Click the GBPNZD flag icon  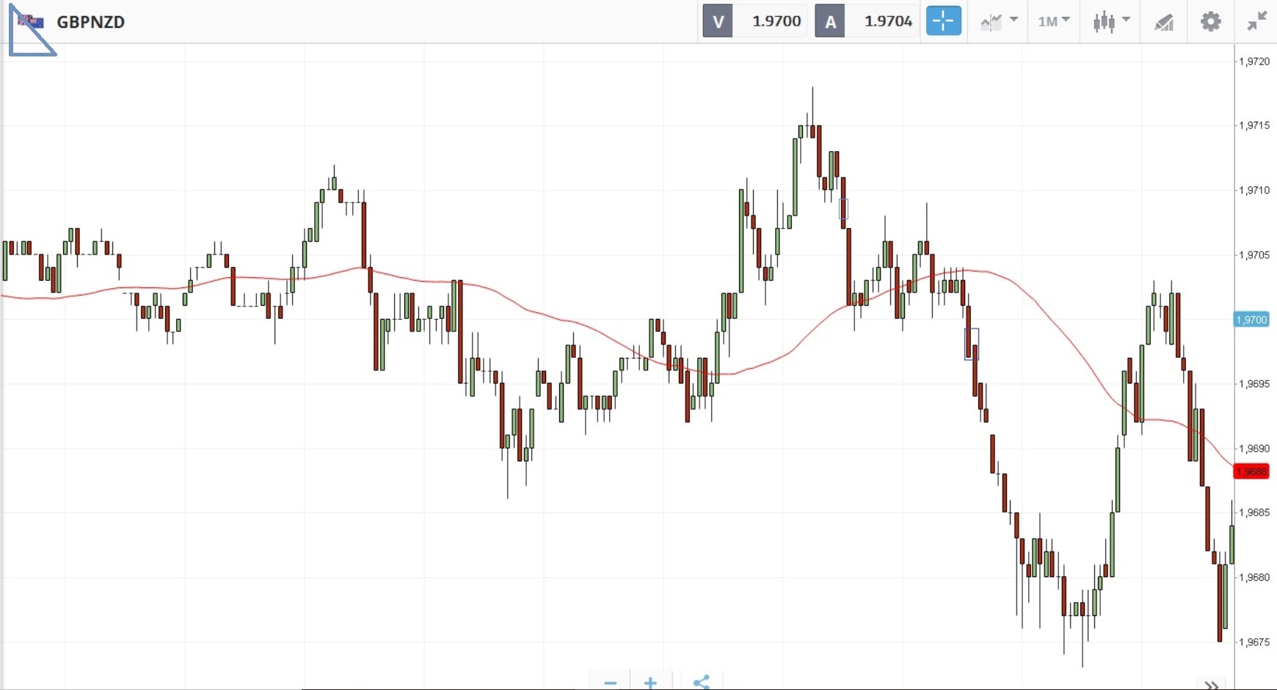[31, 21]
